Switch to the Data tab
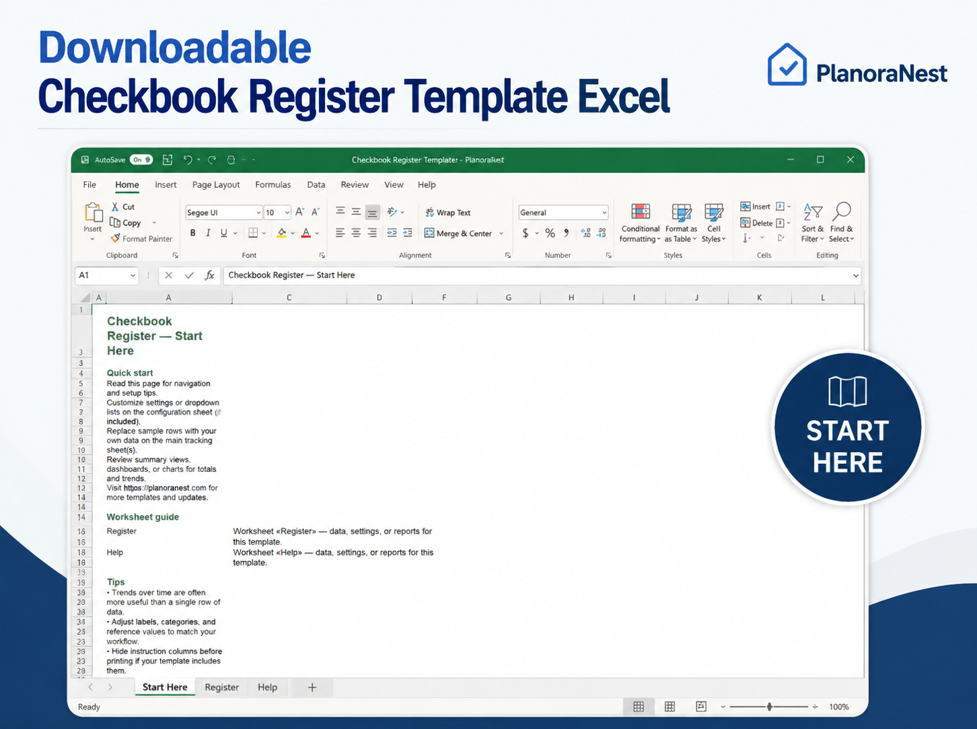 click(316, 184)
